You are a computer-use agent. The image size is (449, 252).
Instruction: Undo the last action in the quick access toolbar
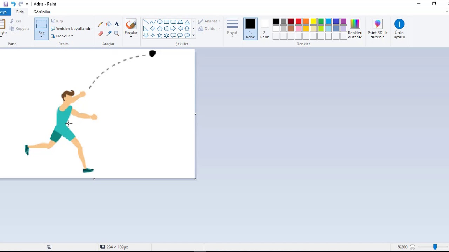tap(13, 4)
